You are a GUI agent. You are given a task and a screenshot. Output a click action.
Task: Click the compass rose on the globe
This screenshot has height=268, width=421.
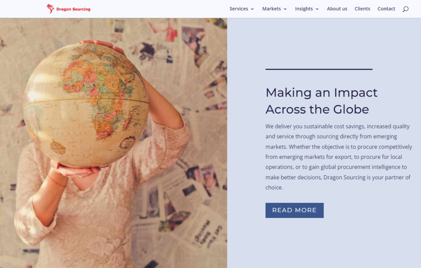click(x=58, y=148)
